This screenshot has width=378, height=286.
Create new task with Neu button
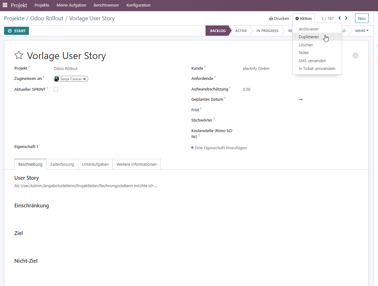click(x=362, y=18)
